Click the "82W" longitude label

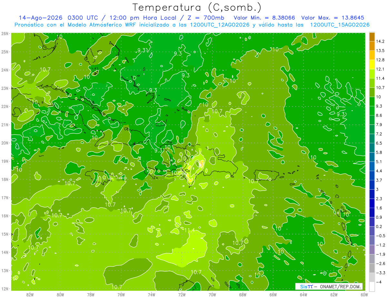pos(30,294)
